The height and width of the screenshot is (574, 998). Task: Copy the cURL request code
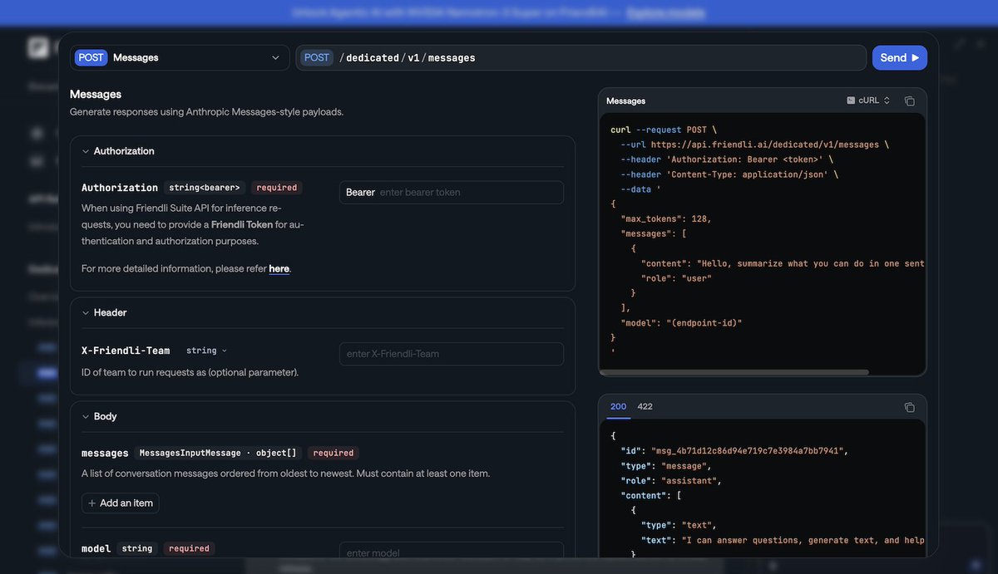[x=910, y=101]
